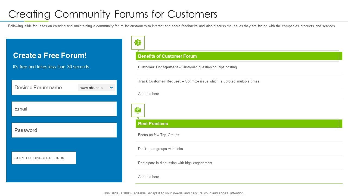The image size is (348, 196).
Task: Click Focus on few Top Groups
Action: click(x=159, y=135)
